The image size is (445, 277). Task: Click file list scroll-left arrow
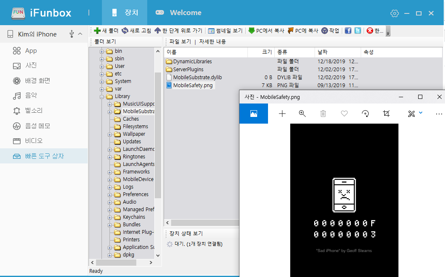167,223
